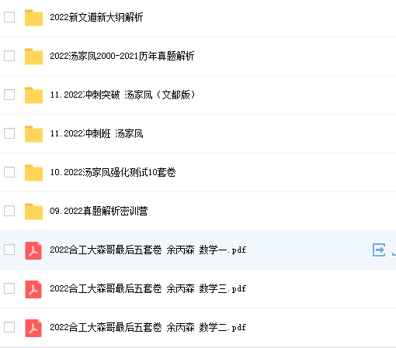Click folder icon for 10.2022汤家凤强化测试10套卷

(x=33, y=173)
